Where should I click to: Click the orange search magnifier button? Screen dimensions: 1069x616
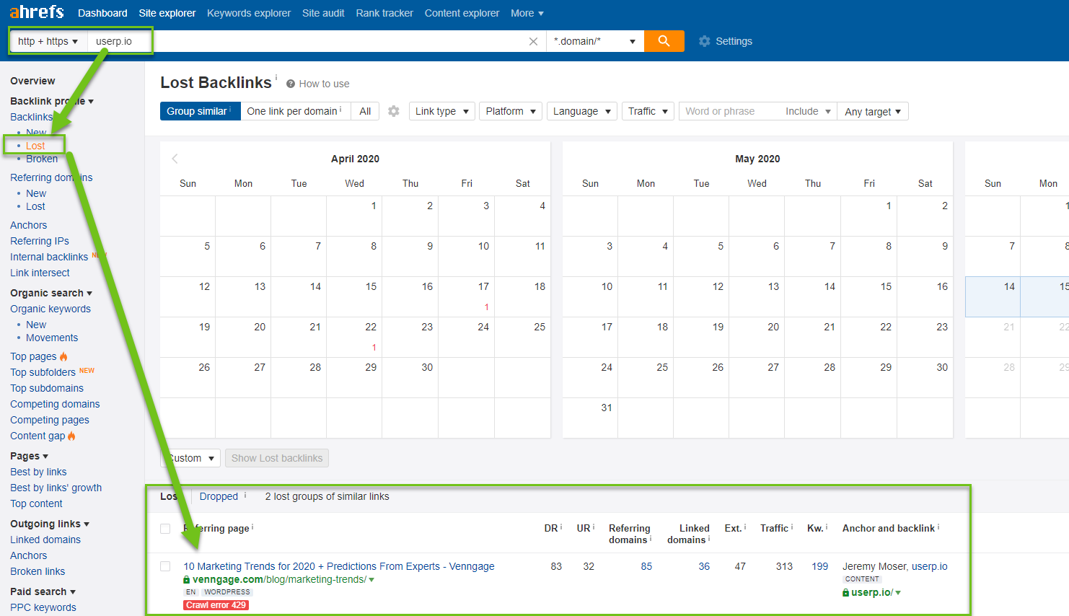[664, 41]
